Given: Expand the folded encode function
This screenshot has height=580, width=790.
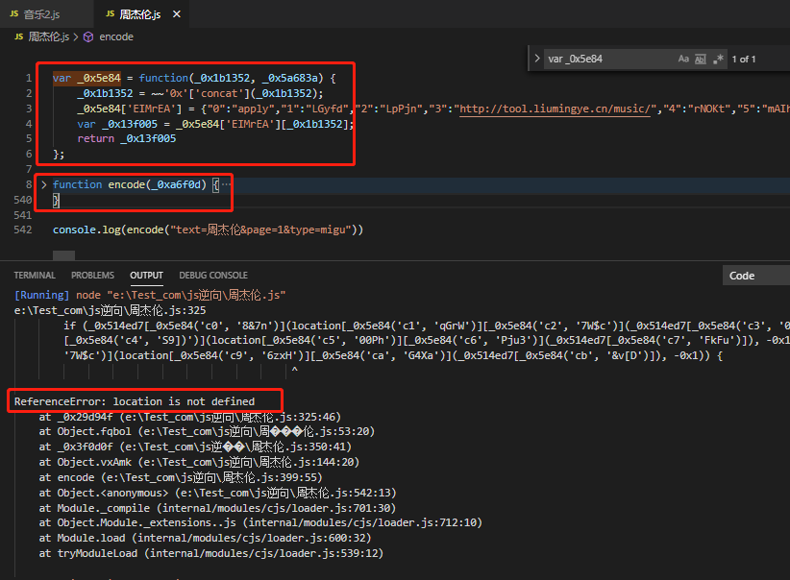Looking at the screenshot, I should point(44,184).
